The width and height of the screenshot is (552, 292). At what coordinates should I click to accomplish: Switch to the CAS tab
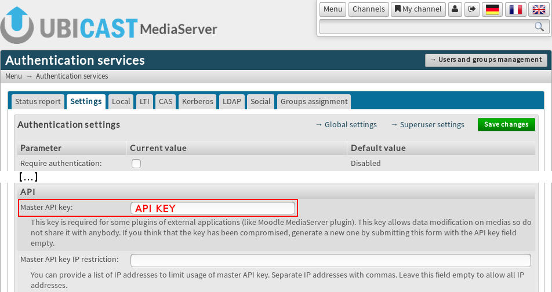(x=165, y=101)
